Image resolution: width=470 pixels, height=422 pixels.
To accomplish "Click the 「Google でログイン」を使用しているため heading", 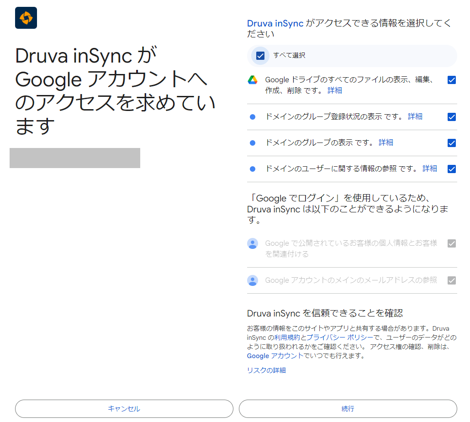I will (348, 209).
